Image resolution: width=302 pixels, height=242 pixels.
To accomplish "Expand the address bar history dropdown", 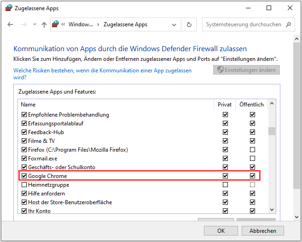I will coord(174,25).
